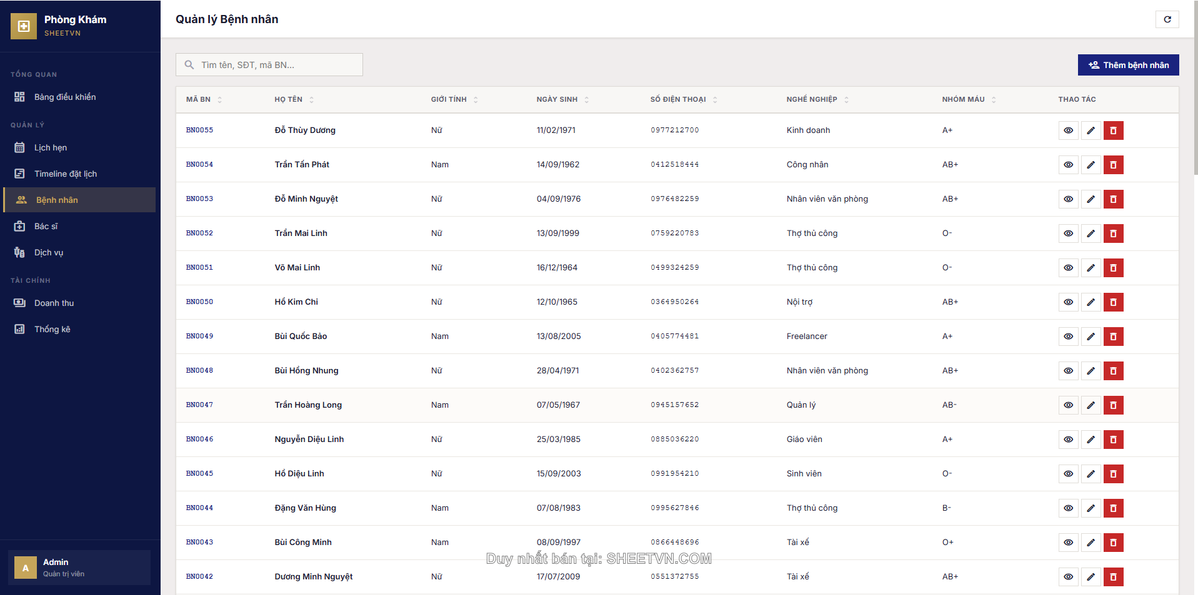This screenshot has height=595, width=1198.
Task: Delete patient Đỗ Thùy Dương with trash icon
Action: pos(1113,130)
